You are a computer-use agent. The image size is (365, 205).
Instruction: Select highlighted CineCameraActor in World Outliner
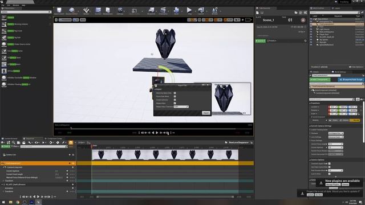pos(337,24)
